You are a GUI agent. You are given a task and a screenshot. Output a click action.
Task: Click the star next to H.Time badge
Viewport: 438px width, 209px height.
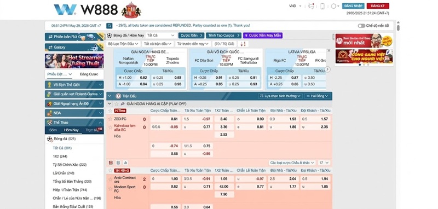[x=110, y=111]
